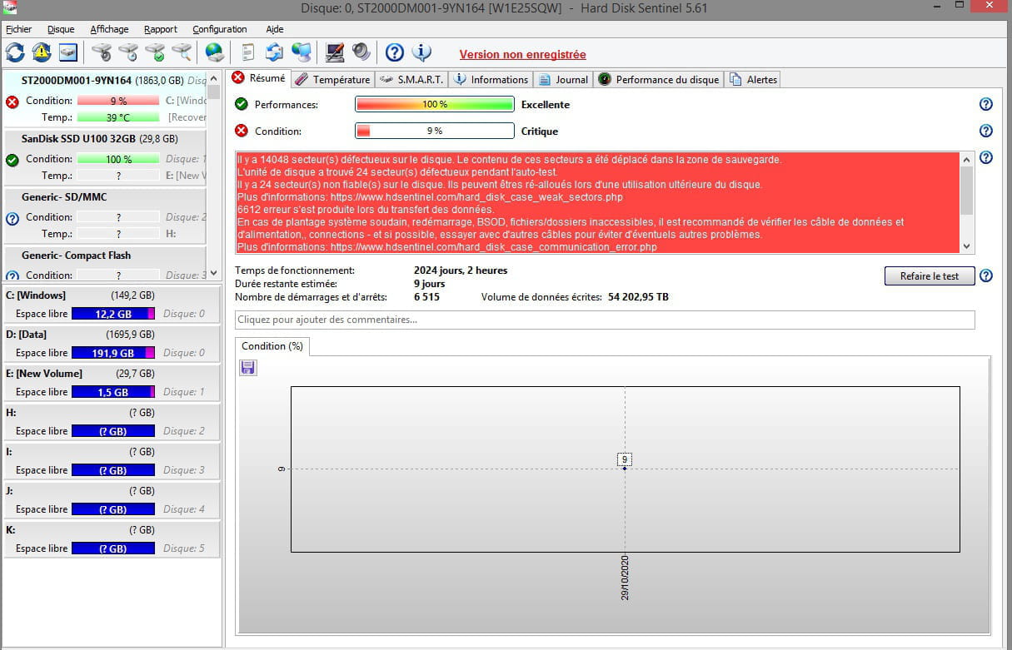Select the Condition (%) chart tab
Viewport: 1012px width, 650px height.
(x=272, y=346)
